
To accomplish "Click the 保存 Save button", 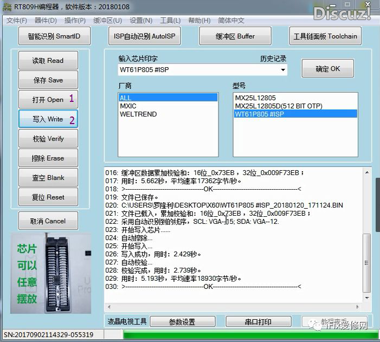I will [x=48, y=80].
